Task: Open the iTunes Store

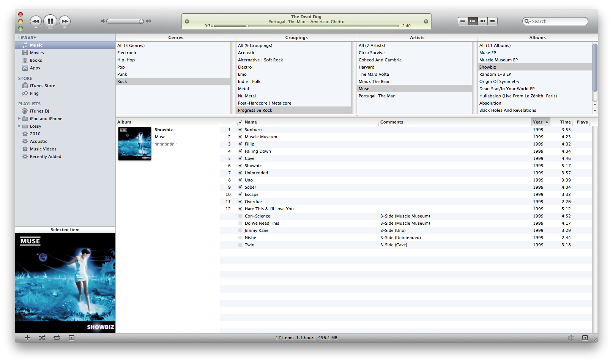Action: (x=65, y=86)
